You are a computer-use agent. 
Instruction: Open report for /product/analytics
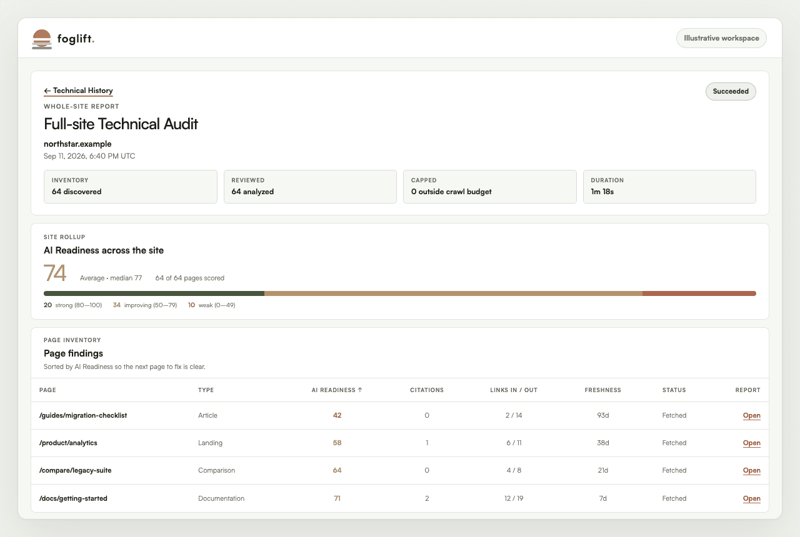pos(751,443)
